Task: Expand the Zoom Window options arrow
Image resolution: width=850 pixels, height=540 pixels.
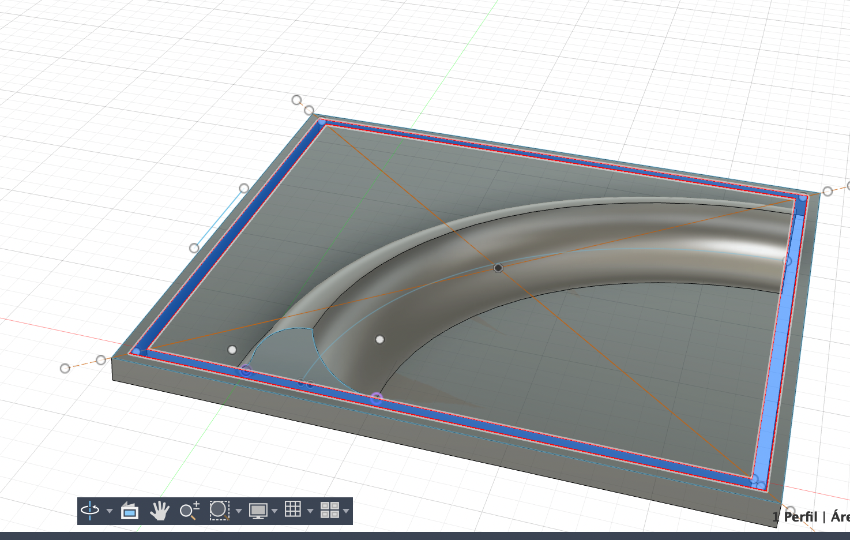Action: pos(239,511)
